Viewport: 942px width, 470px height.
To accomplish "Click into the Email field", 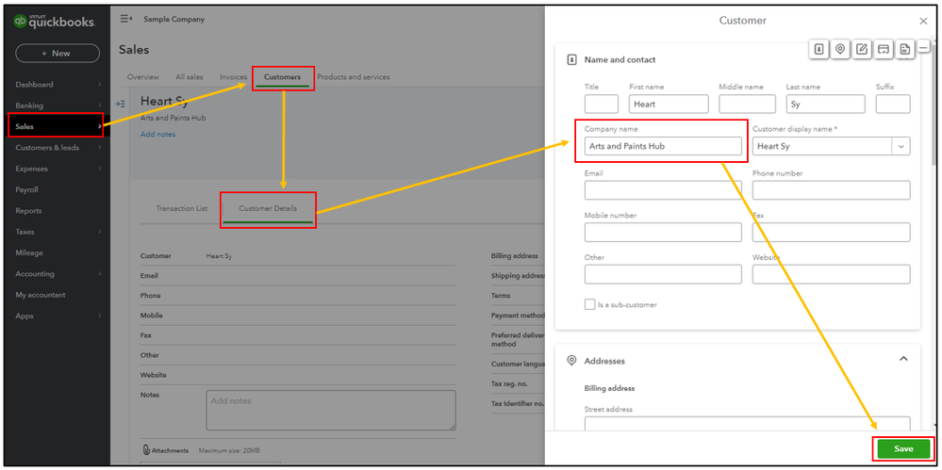I will pos(663,189).
